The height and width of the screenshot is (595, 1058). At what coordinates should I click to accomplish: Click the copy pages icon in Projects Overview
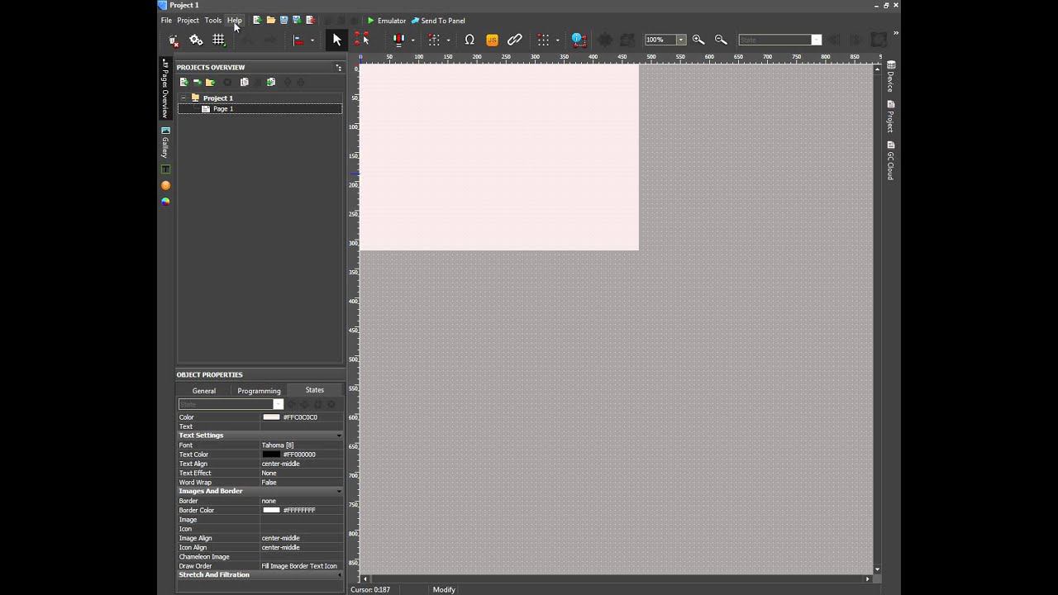[244, 83]
